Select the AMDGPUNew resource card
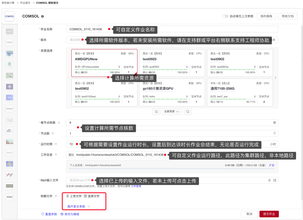 coord(104,63)
